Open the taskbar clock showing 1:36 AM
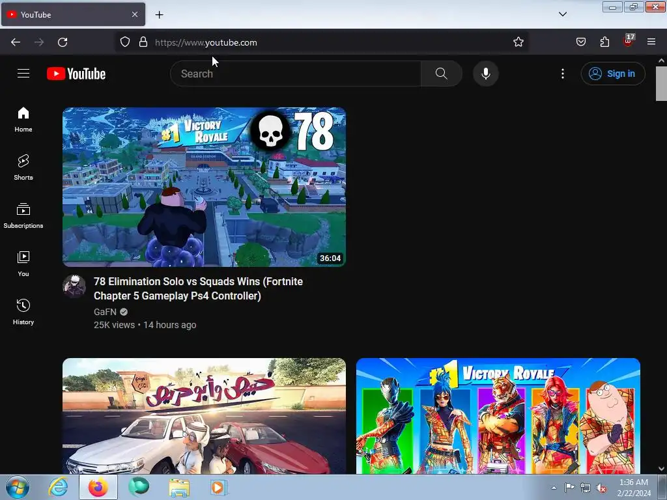The image size is (667, 500). click(634, 488)
